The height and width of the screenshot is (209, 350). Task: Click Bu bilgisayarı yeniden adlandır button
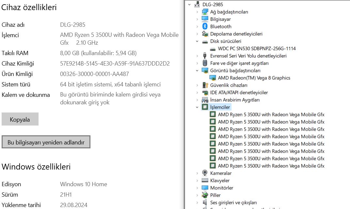pos(46,142)
